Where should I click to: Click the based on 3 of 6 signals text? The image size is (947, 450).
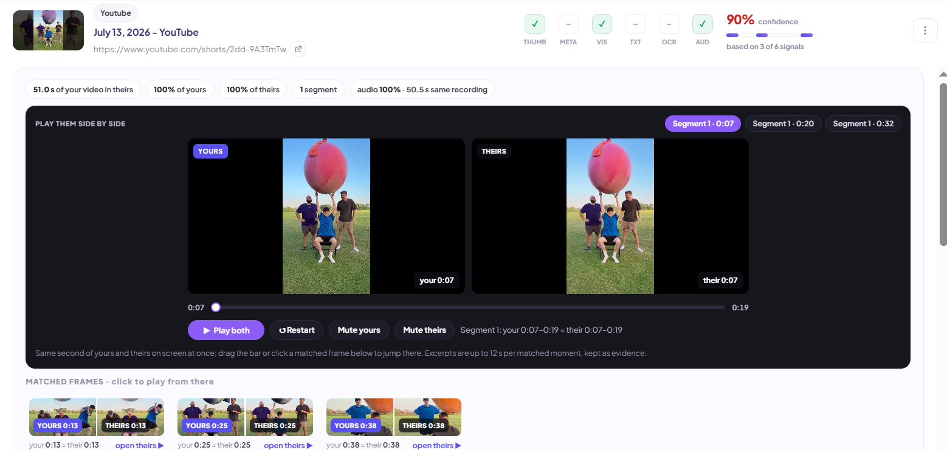pos(765,47)
